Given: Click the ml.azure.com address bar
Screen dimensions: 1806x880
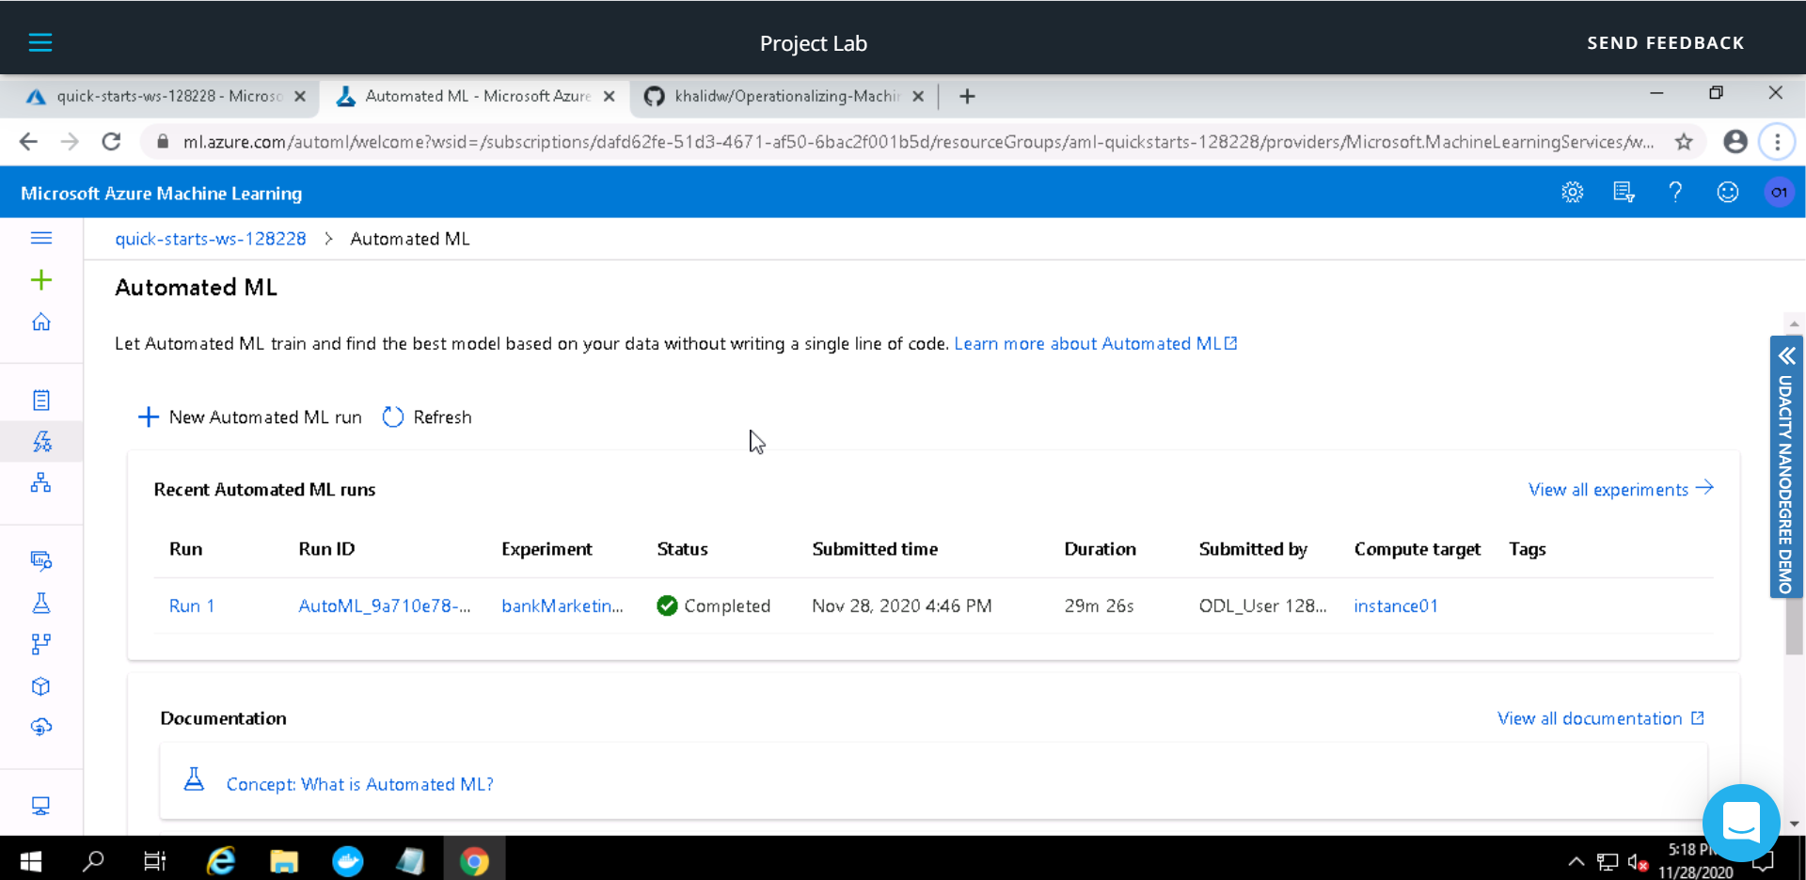Looking at the screenshot, I should (917, 141).
